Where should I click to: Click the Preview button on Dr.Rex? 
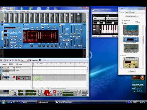pyautogui.click(x=32, y=28)
